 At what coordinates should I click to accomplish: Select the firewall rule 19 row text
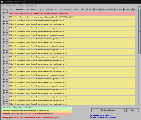[38, 86]
